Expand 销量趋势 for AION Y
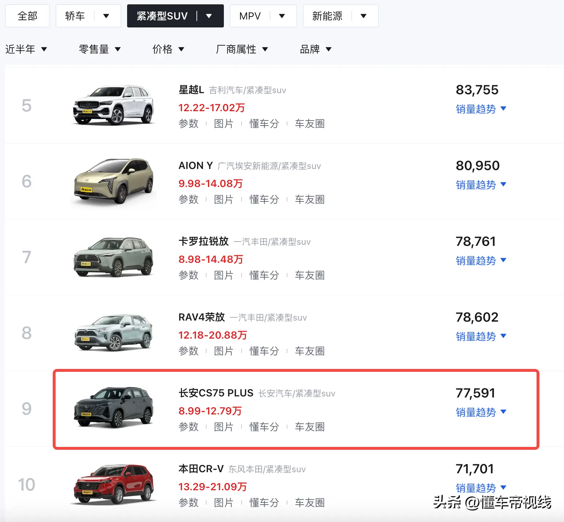Image resolution: width=564 pixels, height=522 pixels. click(x=481, y=185)
